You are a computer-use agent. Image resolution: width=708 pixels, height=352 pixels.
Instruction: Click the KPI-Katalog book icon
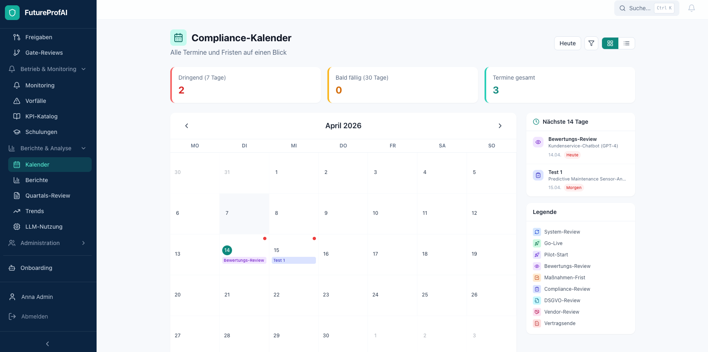pyautogui.click(x=17, y=116)
